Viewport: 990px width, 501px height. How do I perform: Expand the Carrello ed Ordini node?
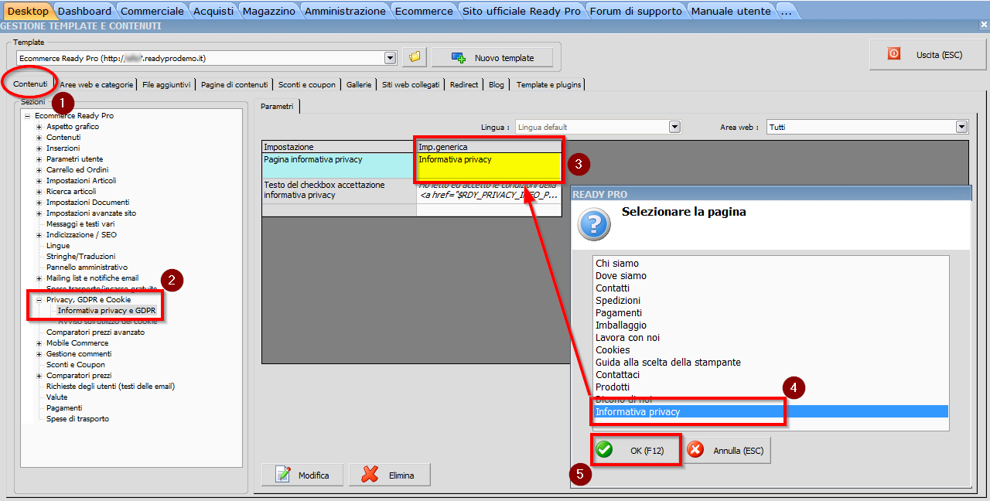click(39, 170)
